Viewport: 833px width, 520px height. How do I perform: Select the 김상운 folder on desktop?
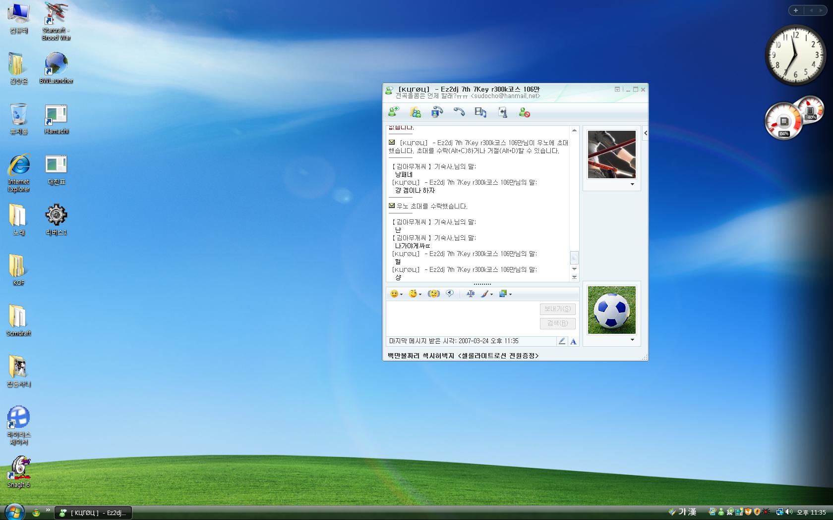pyautogui.click(x=19, y=69)
